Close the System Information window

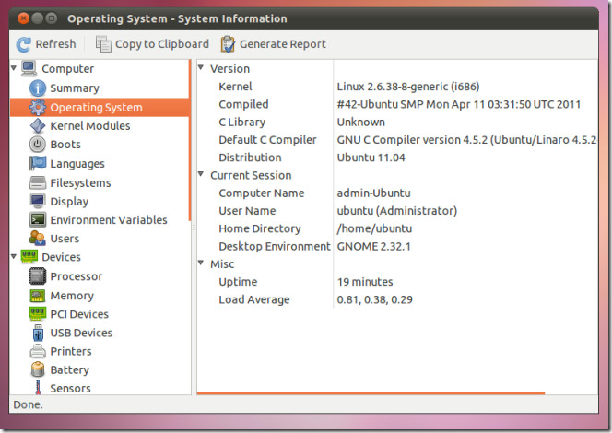tap(23, 18)
